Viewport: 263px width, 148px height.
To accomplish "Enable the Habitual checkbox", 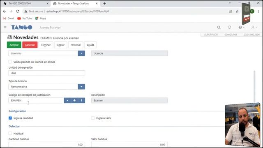I will point(10,133).
